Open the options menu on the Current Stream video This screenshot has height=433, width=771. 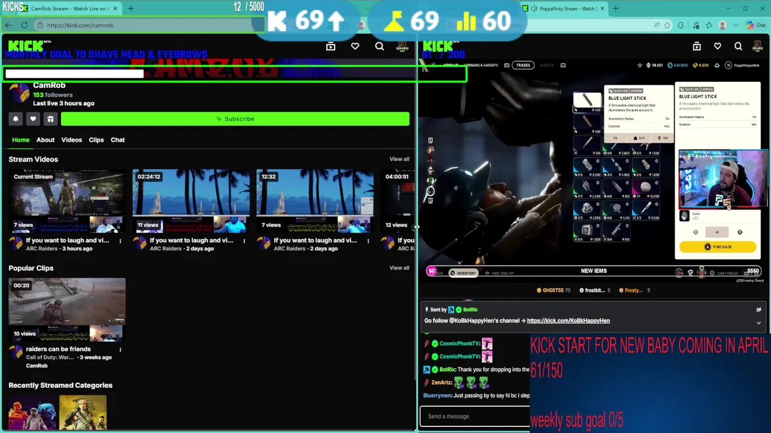point(120,241)
